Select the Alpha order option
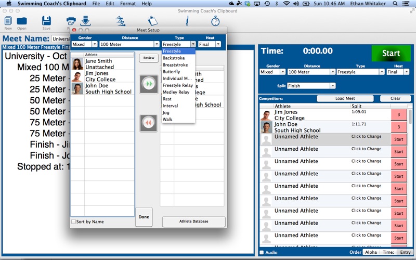Screen dimensions: 416x260 tap(370, 252)
